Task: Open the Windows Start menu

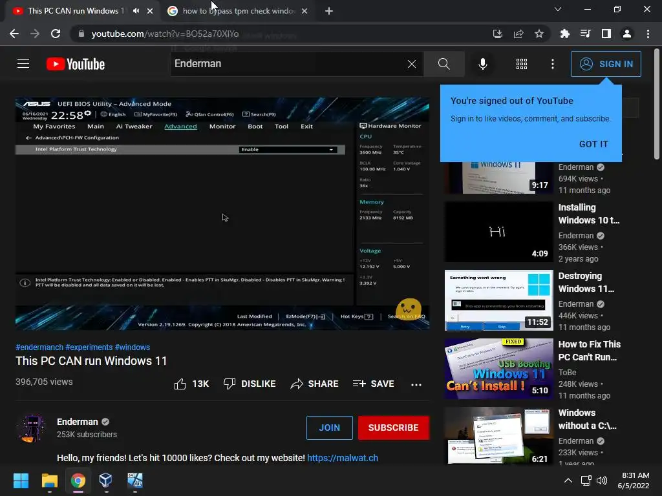Action: point(21,480)
